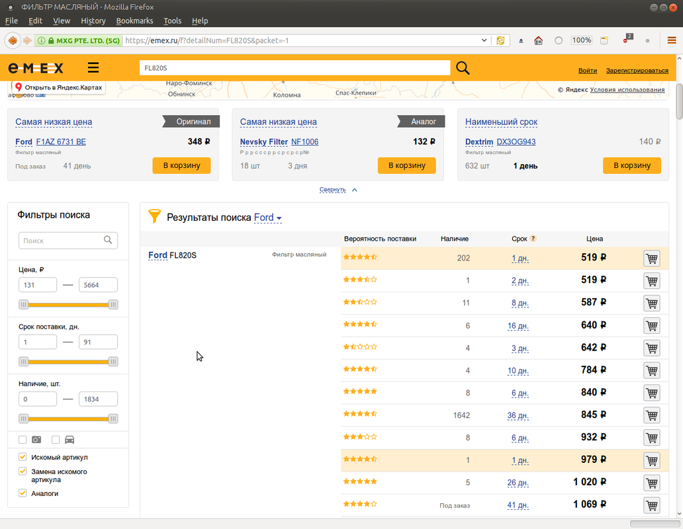Open the Firefox hamburger menu
683x529 pixels.
tap(672, 40)
